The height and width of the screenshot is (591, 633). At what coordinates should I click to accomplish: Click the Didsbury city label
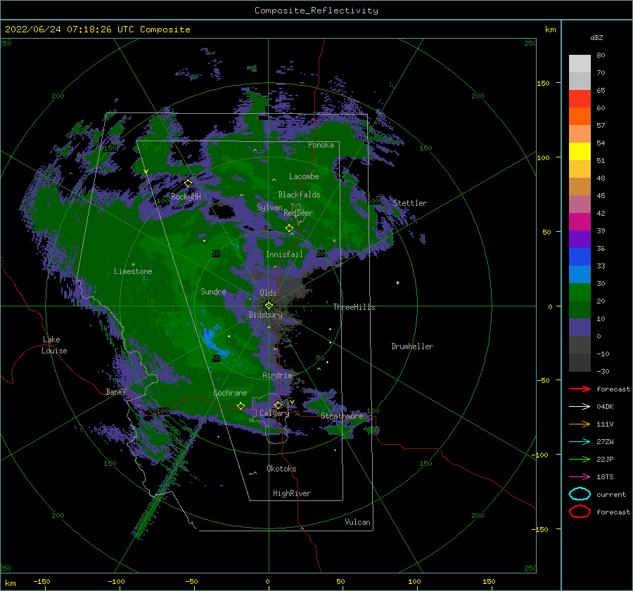(x=266, y=315)
